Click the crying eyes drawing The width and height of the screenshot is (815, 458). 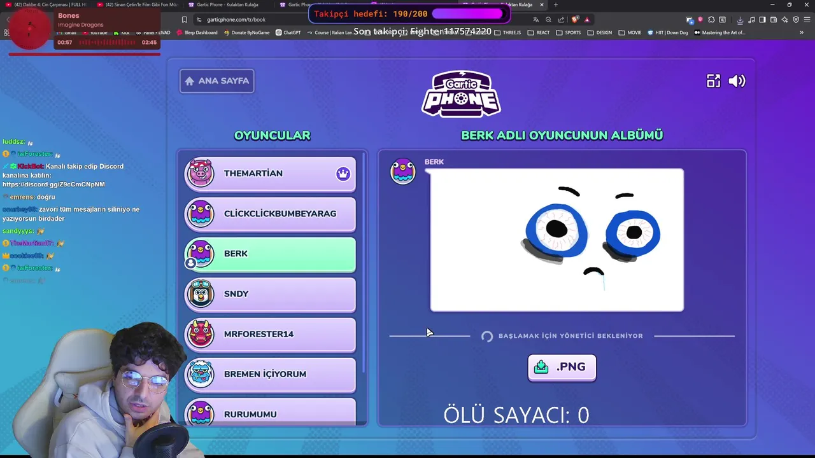[x=557, y=240]
